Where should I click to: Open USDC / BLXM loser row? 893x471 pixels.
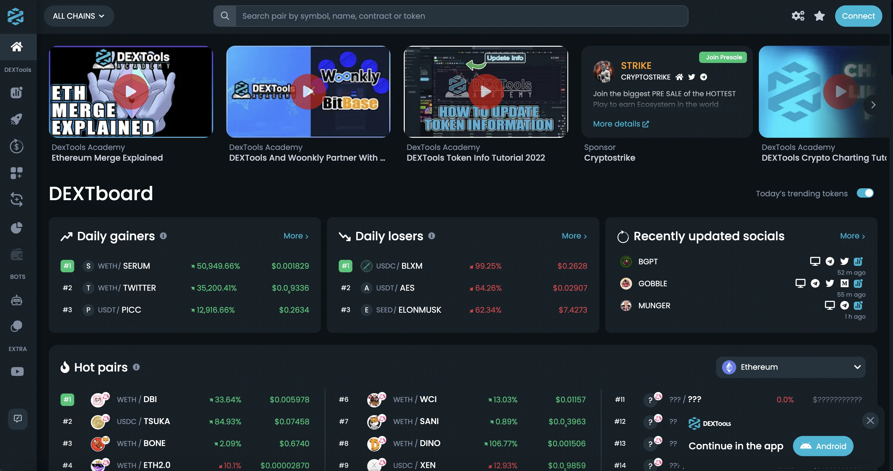click(463, 266)
